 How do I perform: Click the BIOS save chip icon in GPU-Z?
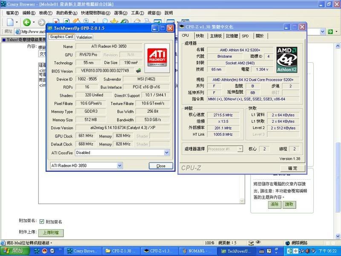click(139, 71)
